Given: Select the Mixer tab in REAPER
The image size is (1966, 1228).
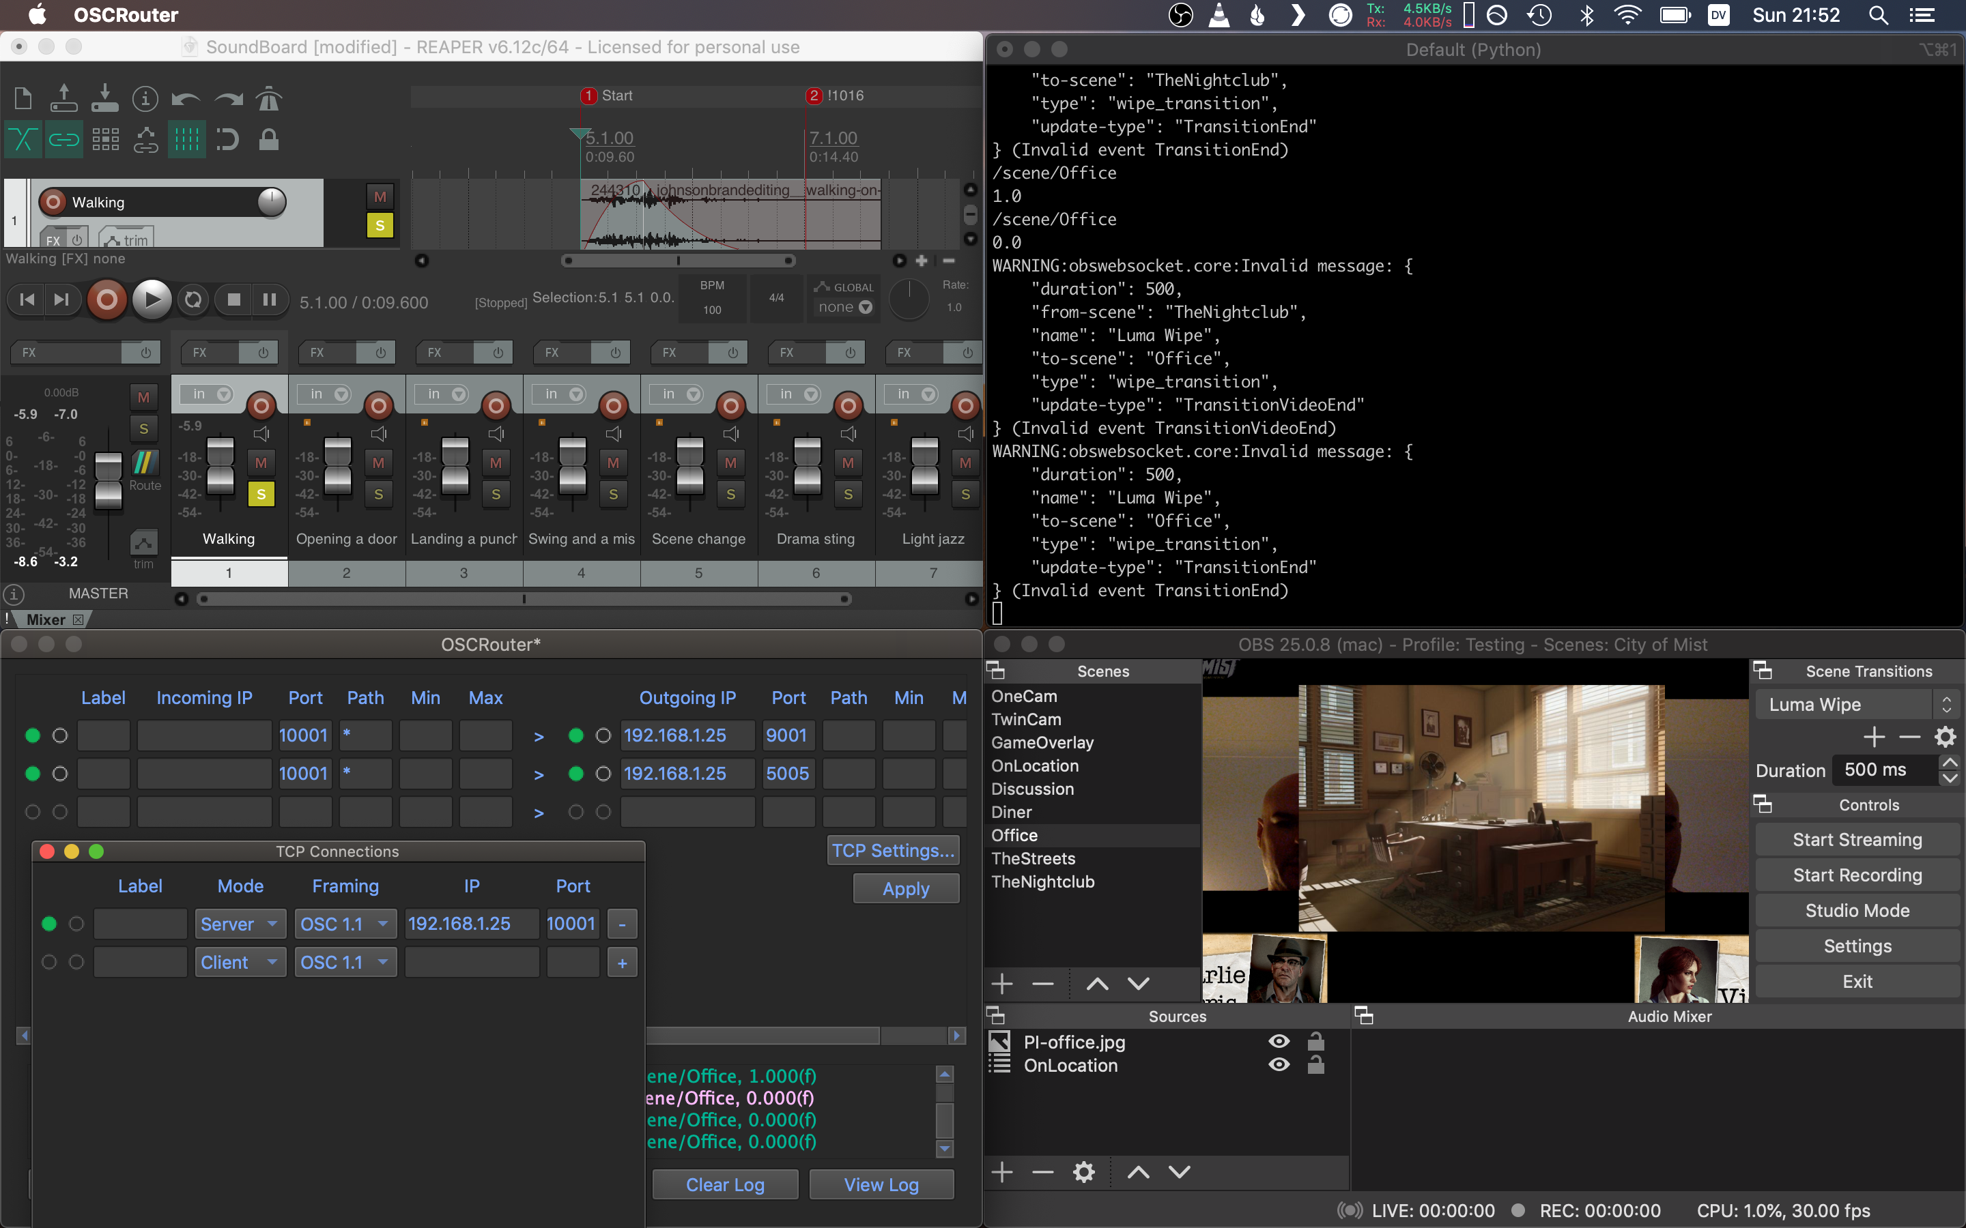Looking at the screenshot, I should (x=46, y=619).
